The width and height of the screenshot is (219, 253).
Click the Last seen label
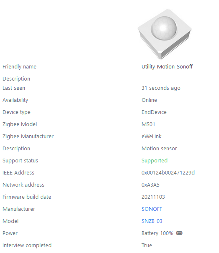(x=14, y=88)
